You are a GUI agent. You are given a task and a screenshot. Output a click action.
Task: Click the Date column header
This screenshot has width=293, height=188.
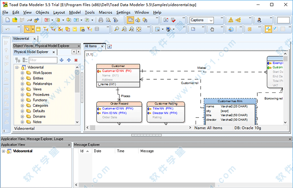pyautogui.click(x=97, y=151)
